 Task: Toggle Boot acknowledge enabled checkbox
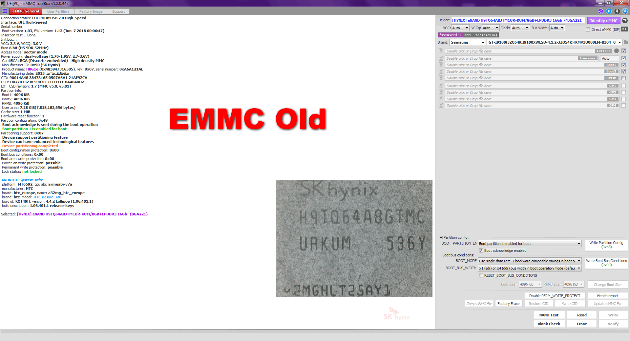tap(481, 251)
